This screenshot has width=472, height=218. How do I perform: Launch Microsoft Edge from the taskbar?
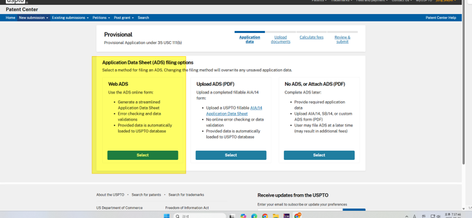pos(255,215)
